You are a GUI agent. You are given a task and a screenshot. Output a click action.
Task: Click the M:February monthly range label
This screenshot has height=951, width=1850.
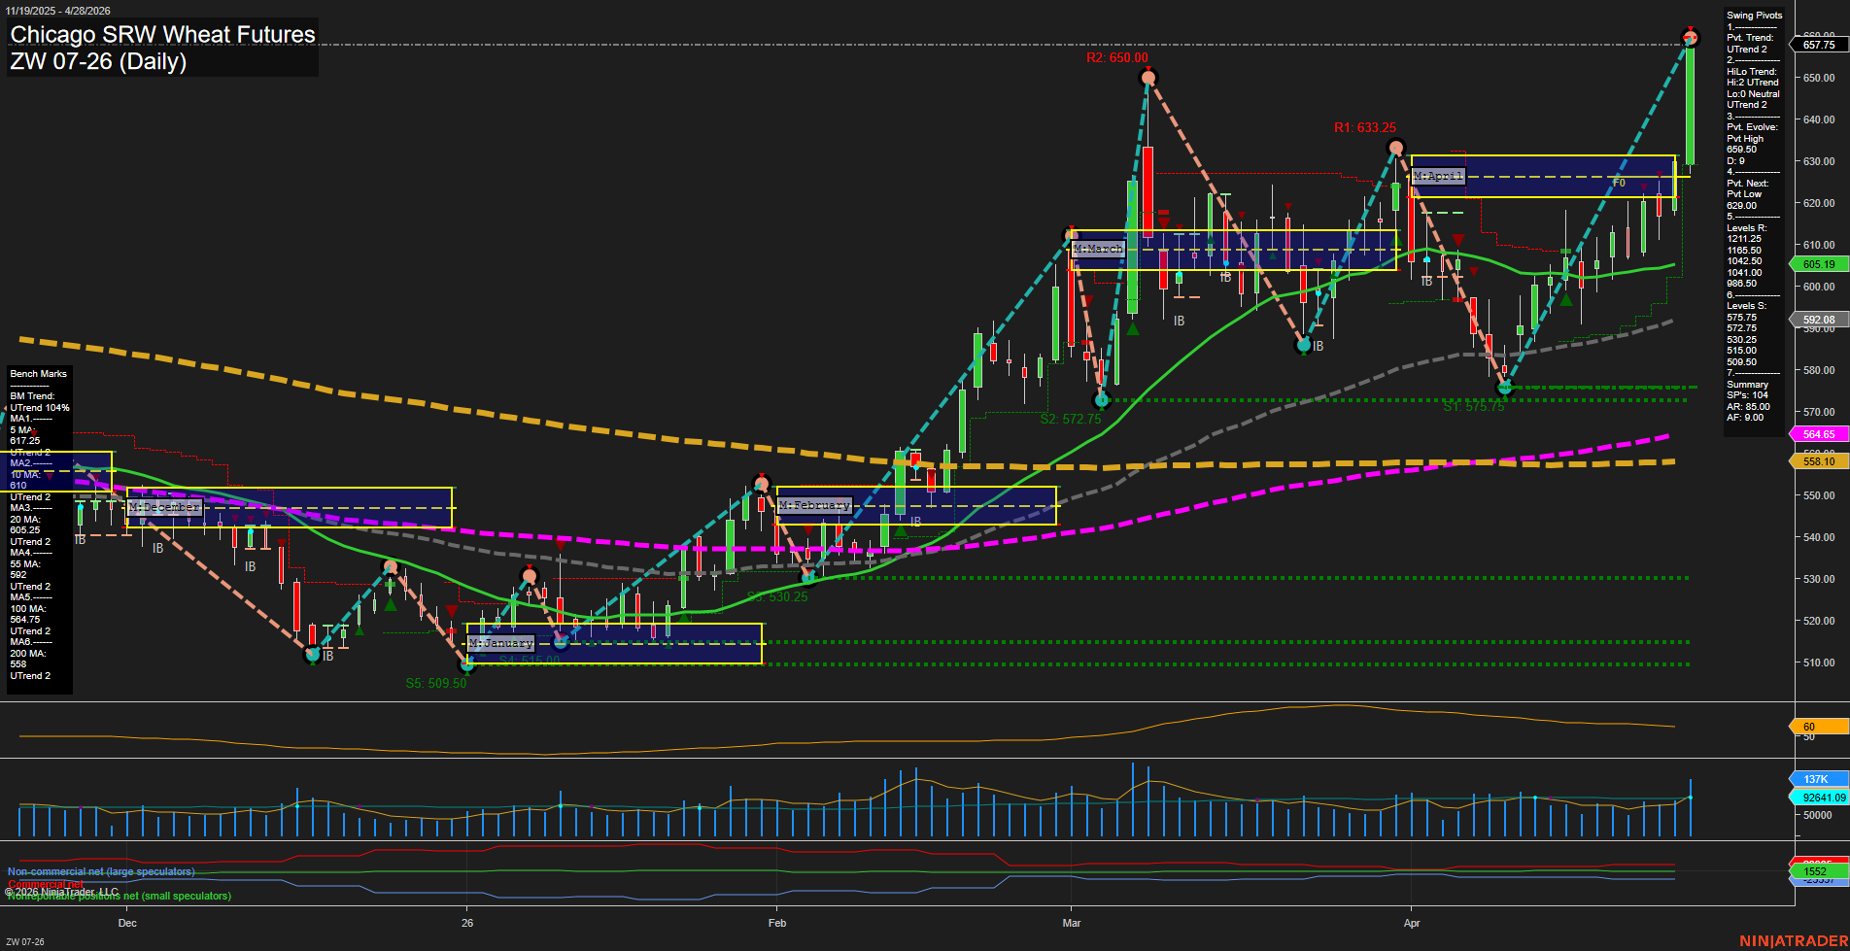tap(814, 505)
